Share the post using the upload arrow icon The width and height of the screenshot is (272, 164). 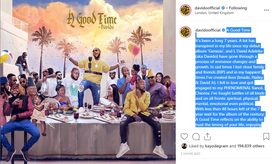click(207, 137)
